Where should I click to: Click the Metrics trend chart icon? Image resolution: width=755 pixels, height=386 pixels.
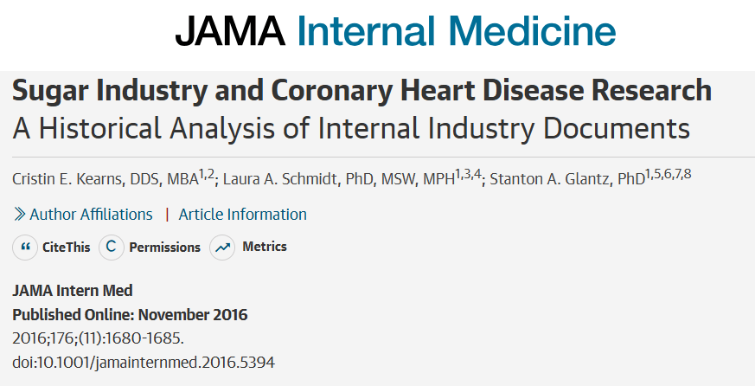coord(223,248)
